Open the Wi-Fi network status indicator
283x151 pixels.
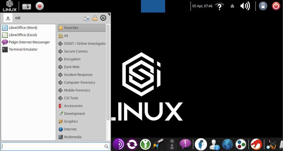[220, 6]
